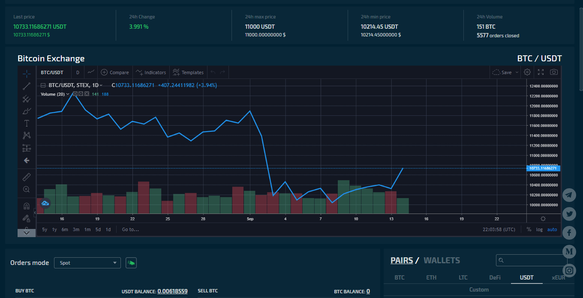Select the pitchfork drawing tool
583x298 pixels.
27,99
